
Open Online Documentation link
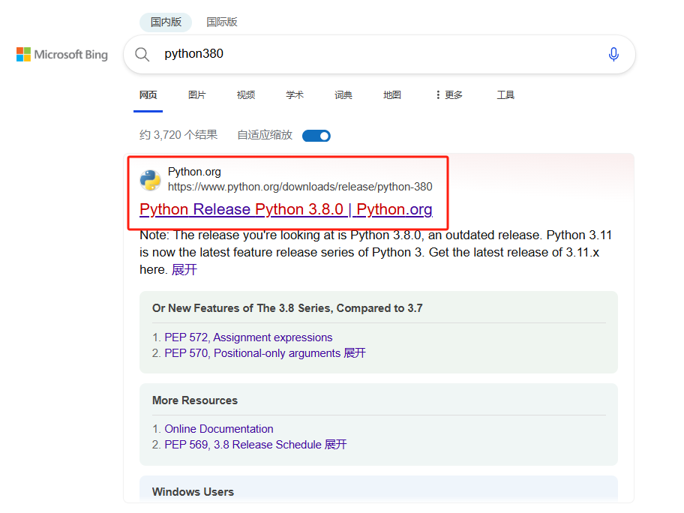pos(218,429)
